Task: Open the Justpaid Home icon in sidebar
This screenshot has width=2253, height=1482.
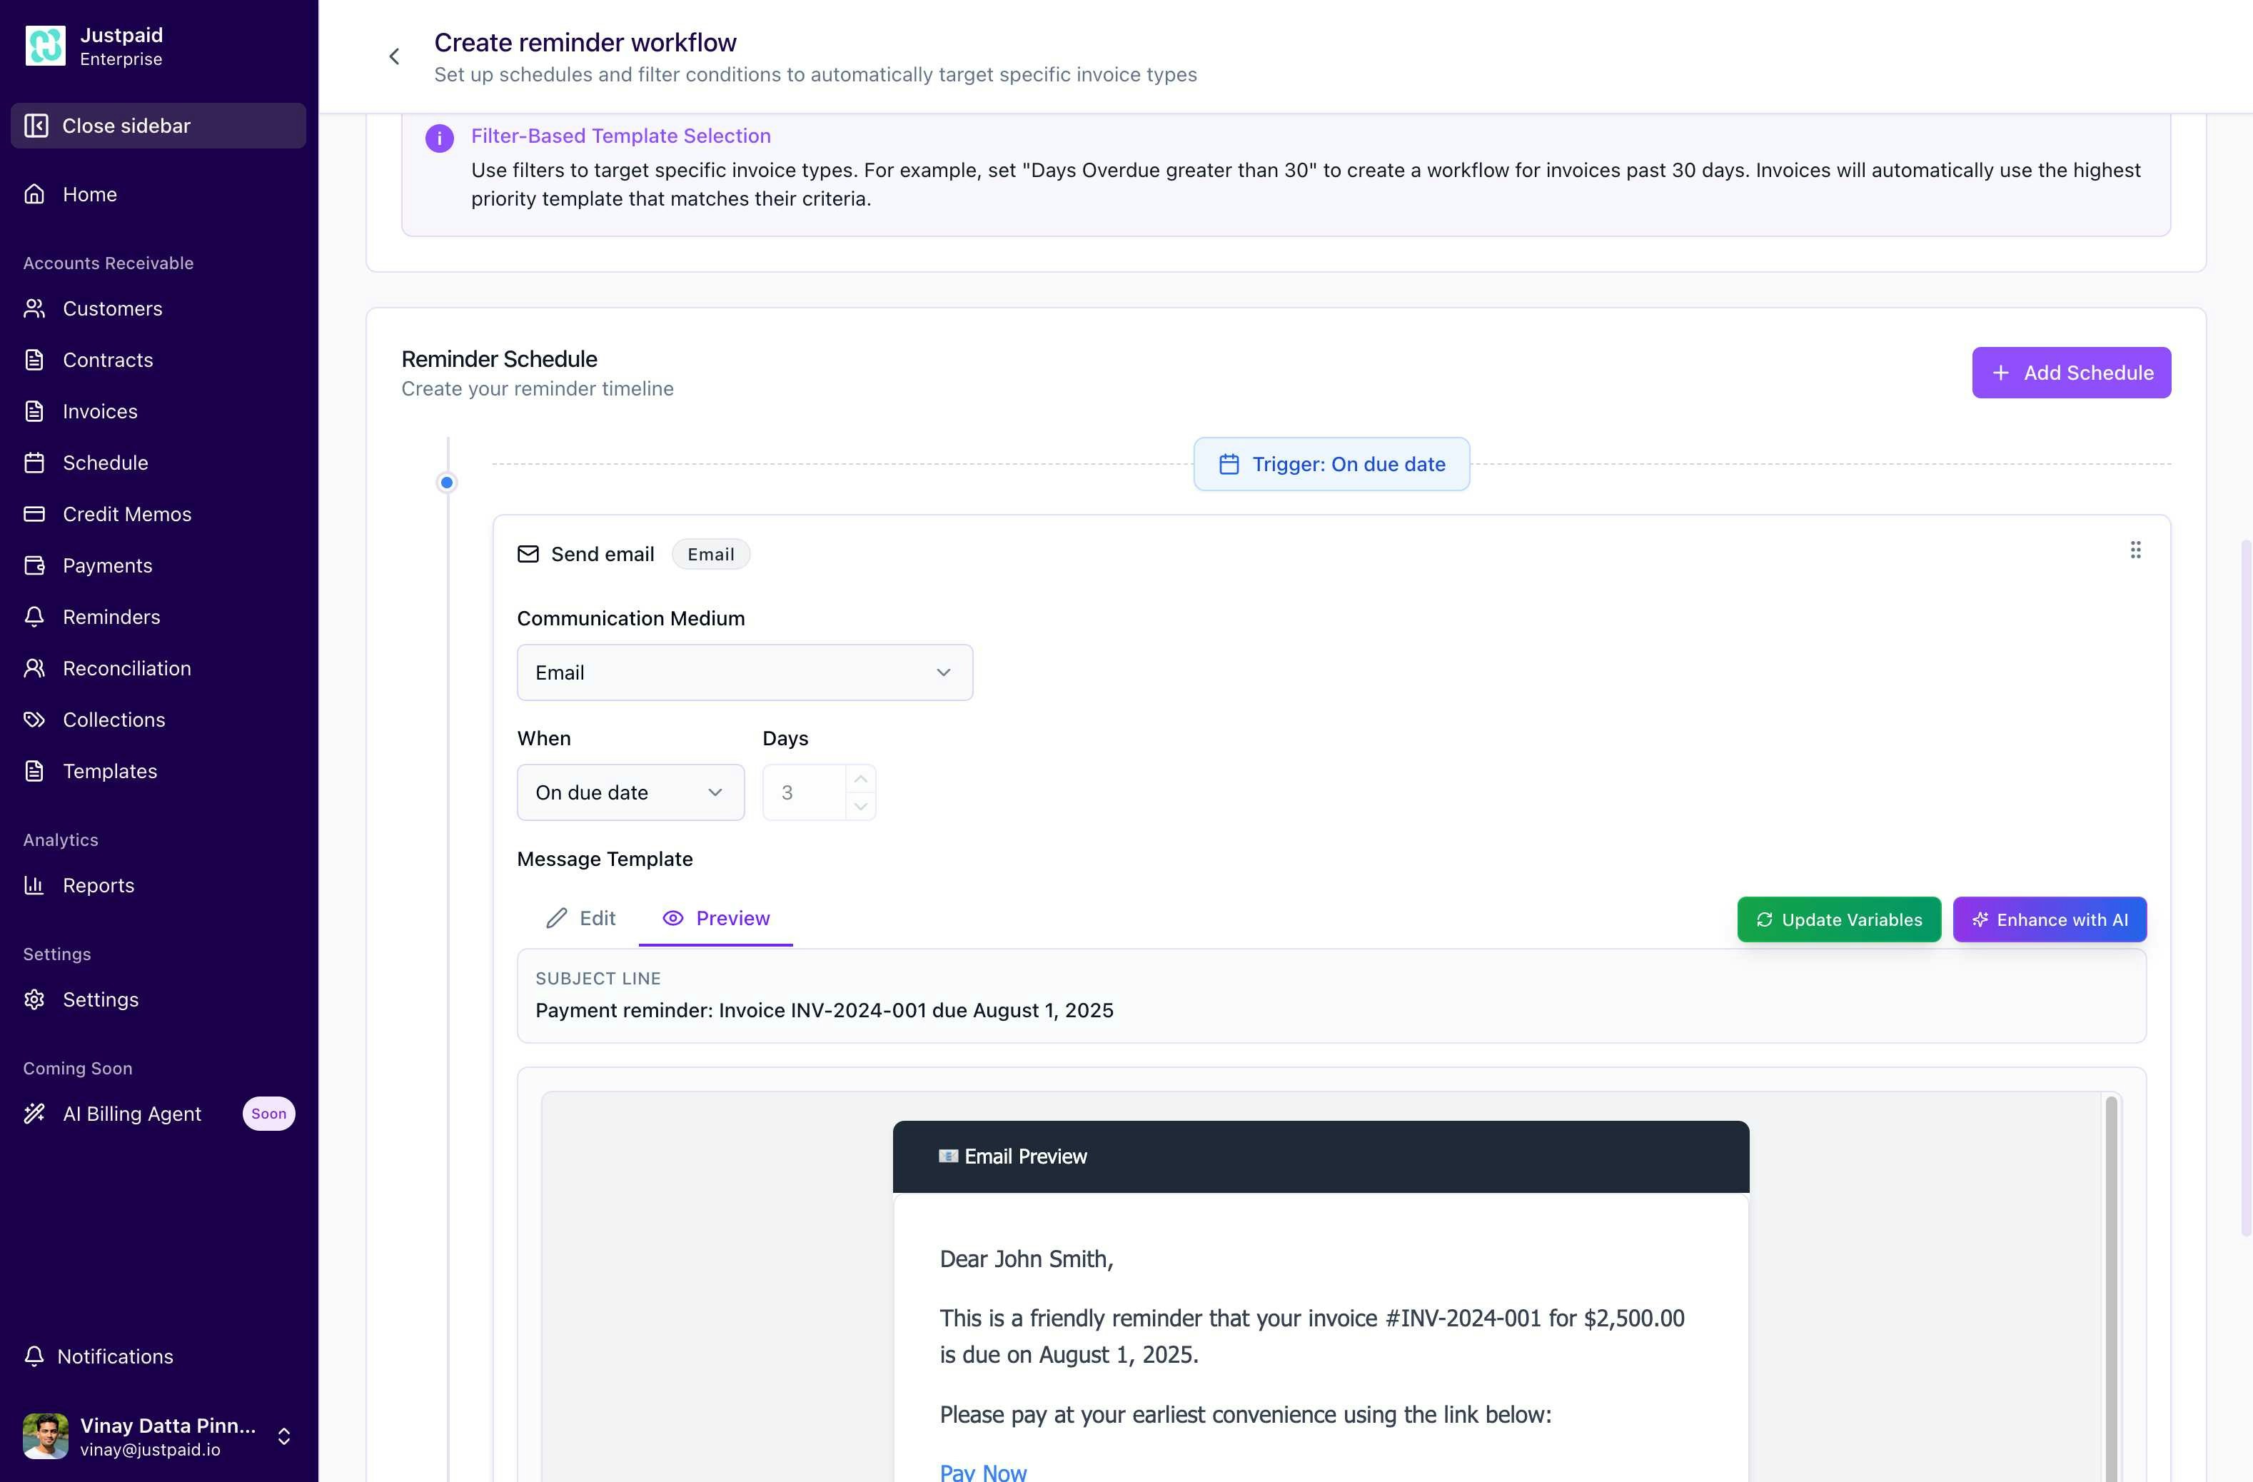Action: 35,193
